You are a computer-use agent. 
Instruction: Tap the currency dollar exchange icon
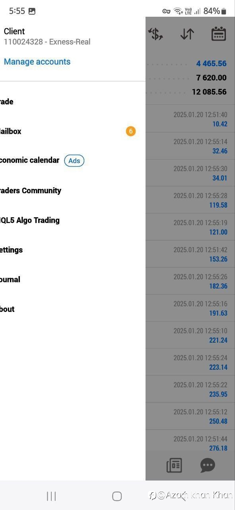click(x=155, y=34)
